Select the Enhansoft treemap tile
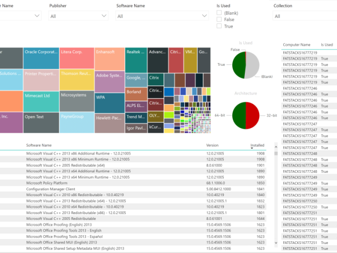The height and width of the screenshot is (253, 337). pyautogui.click(x=110, y=59)
